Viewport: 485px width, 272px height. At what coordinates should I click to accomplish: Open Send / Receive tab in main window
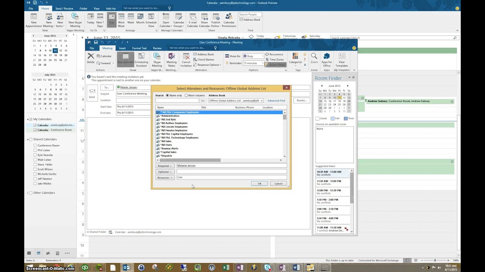[x=64, y=8]
